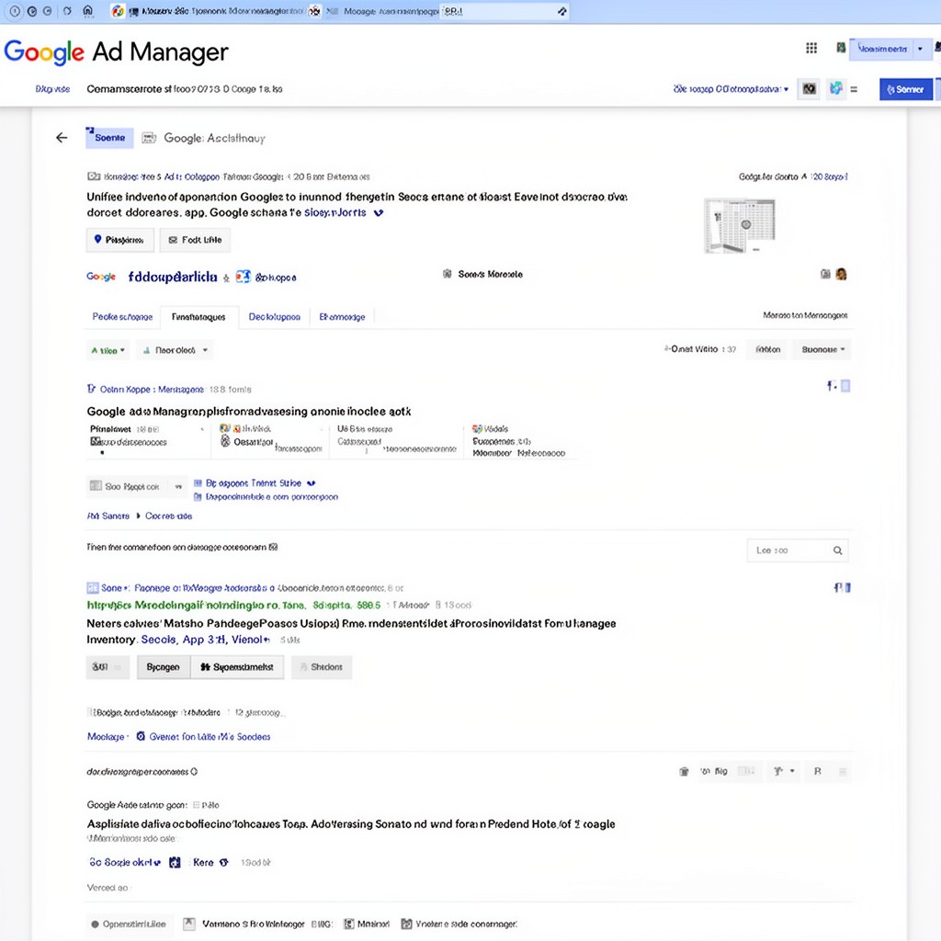This screenshot has width=941, height=941.
Task: Toggle the light-blue square on the Oolnn Koppe row
Action: click(x=845, y=386)
